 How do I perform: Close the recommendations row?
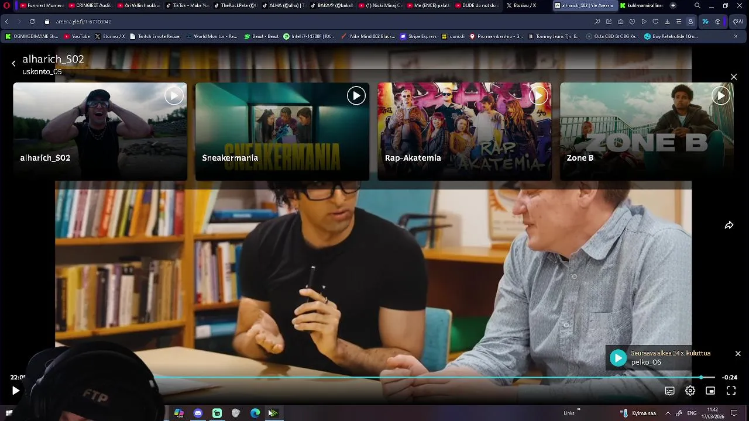pyautogui.click(x=734, y=77)
